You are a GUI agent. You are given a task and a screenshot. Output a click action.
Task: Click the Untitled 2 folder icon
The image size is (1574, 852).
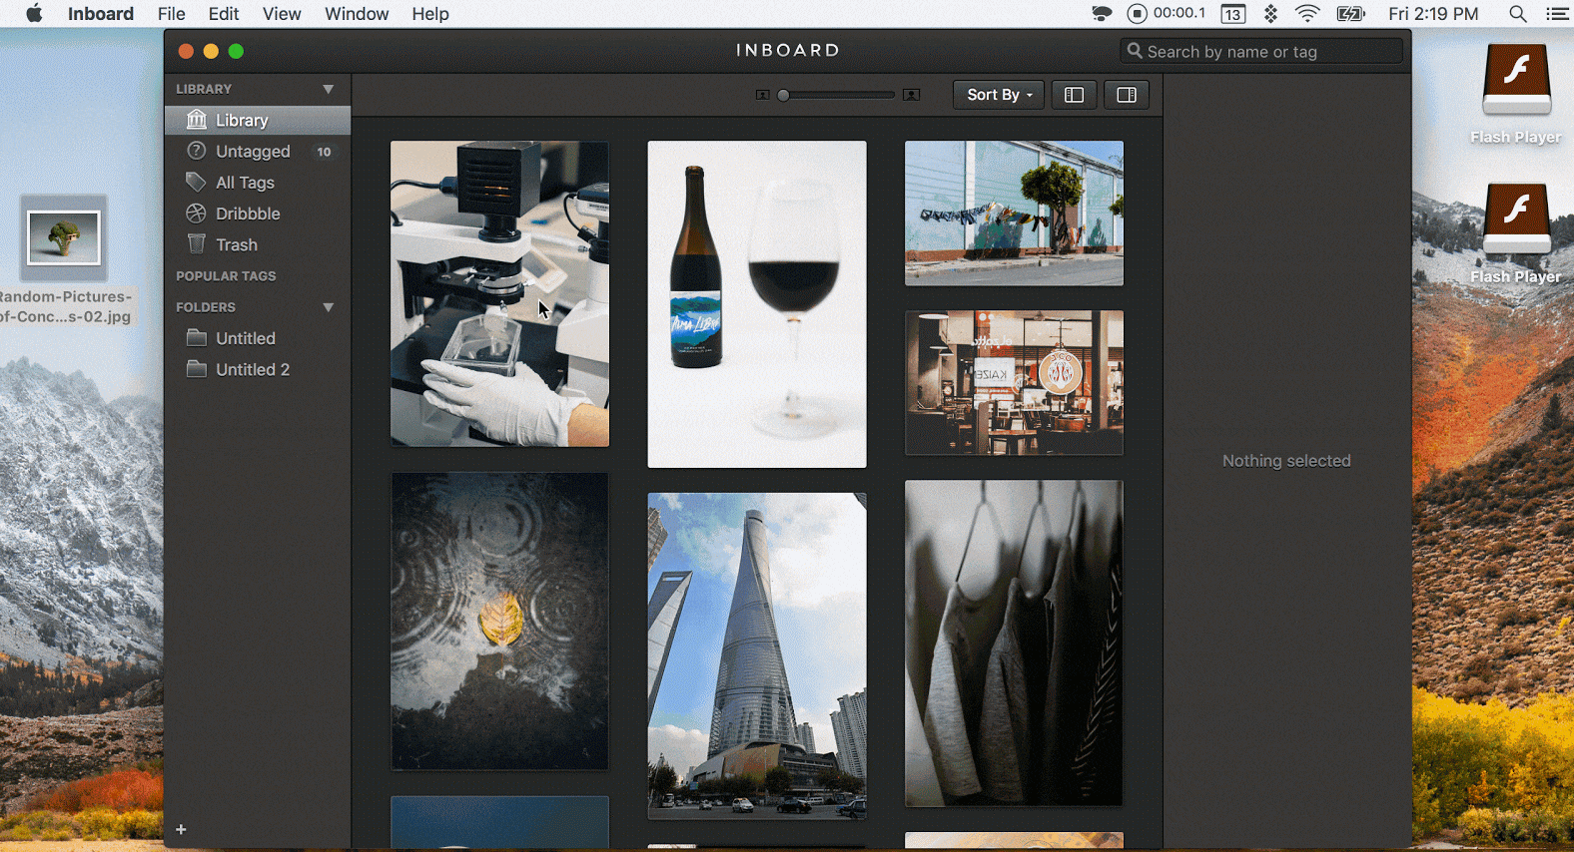197,368
